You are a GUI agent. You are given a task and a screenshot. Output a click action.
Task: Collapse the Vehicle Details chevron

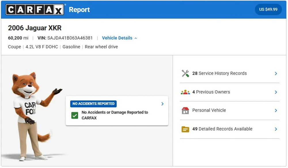click(136, 38)
